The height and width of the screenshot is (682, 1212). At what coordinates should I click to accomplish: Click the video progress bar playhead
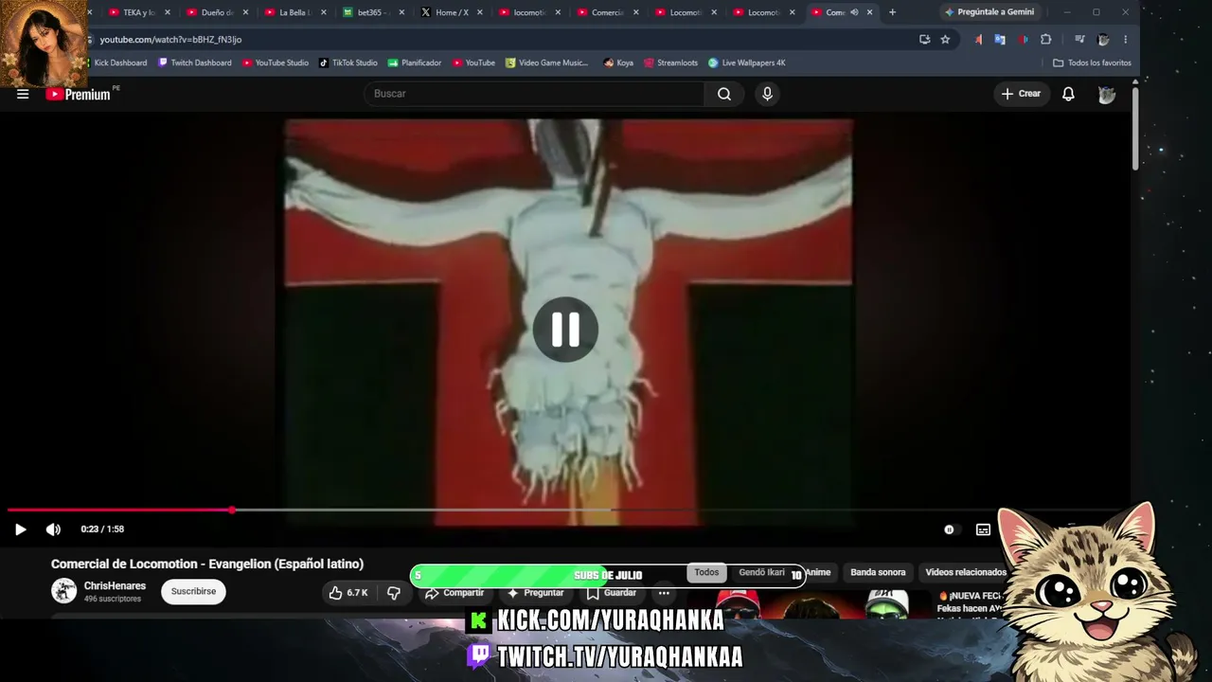tap(232, 510)
